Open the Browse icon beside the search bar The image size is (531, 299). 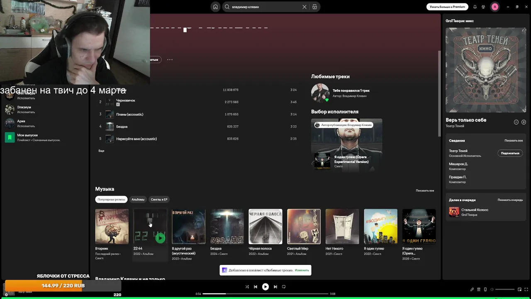(x=314, y=7)
